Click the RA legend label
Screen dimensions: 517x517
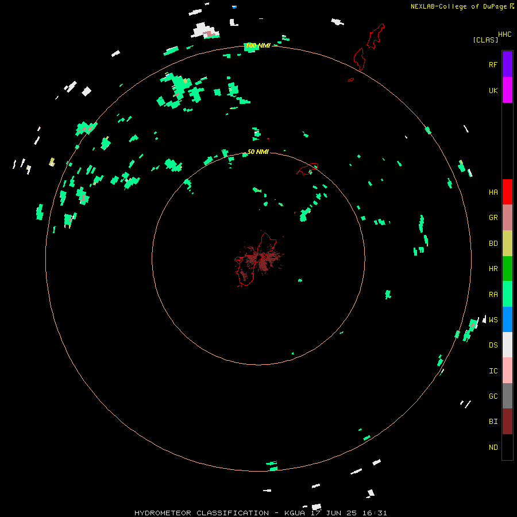point(493,295)
